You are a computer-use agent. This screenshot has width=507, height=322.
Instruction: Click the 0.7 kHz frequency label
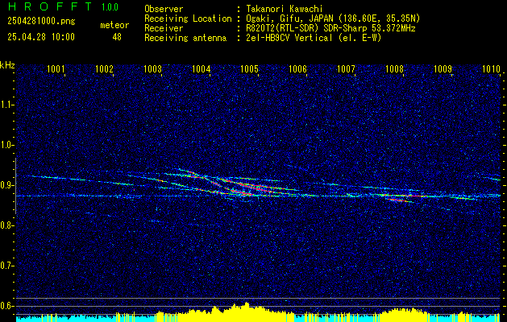(6, 266)
